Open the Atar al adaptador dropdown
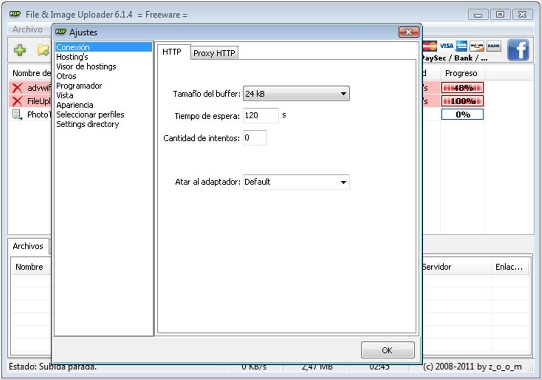The height and width of the screenshot is (380, 542). tap(296, 182)
